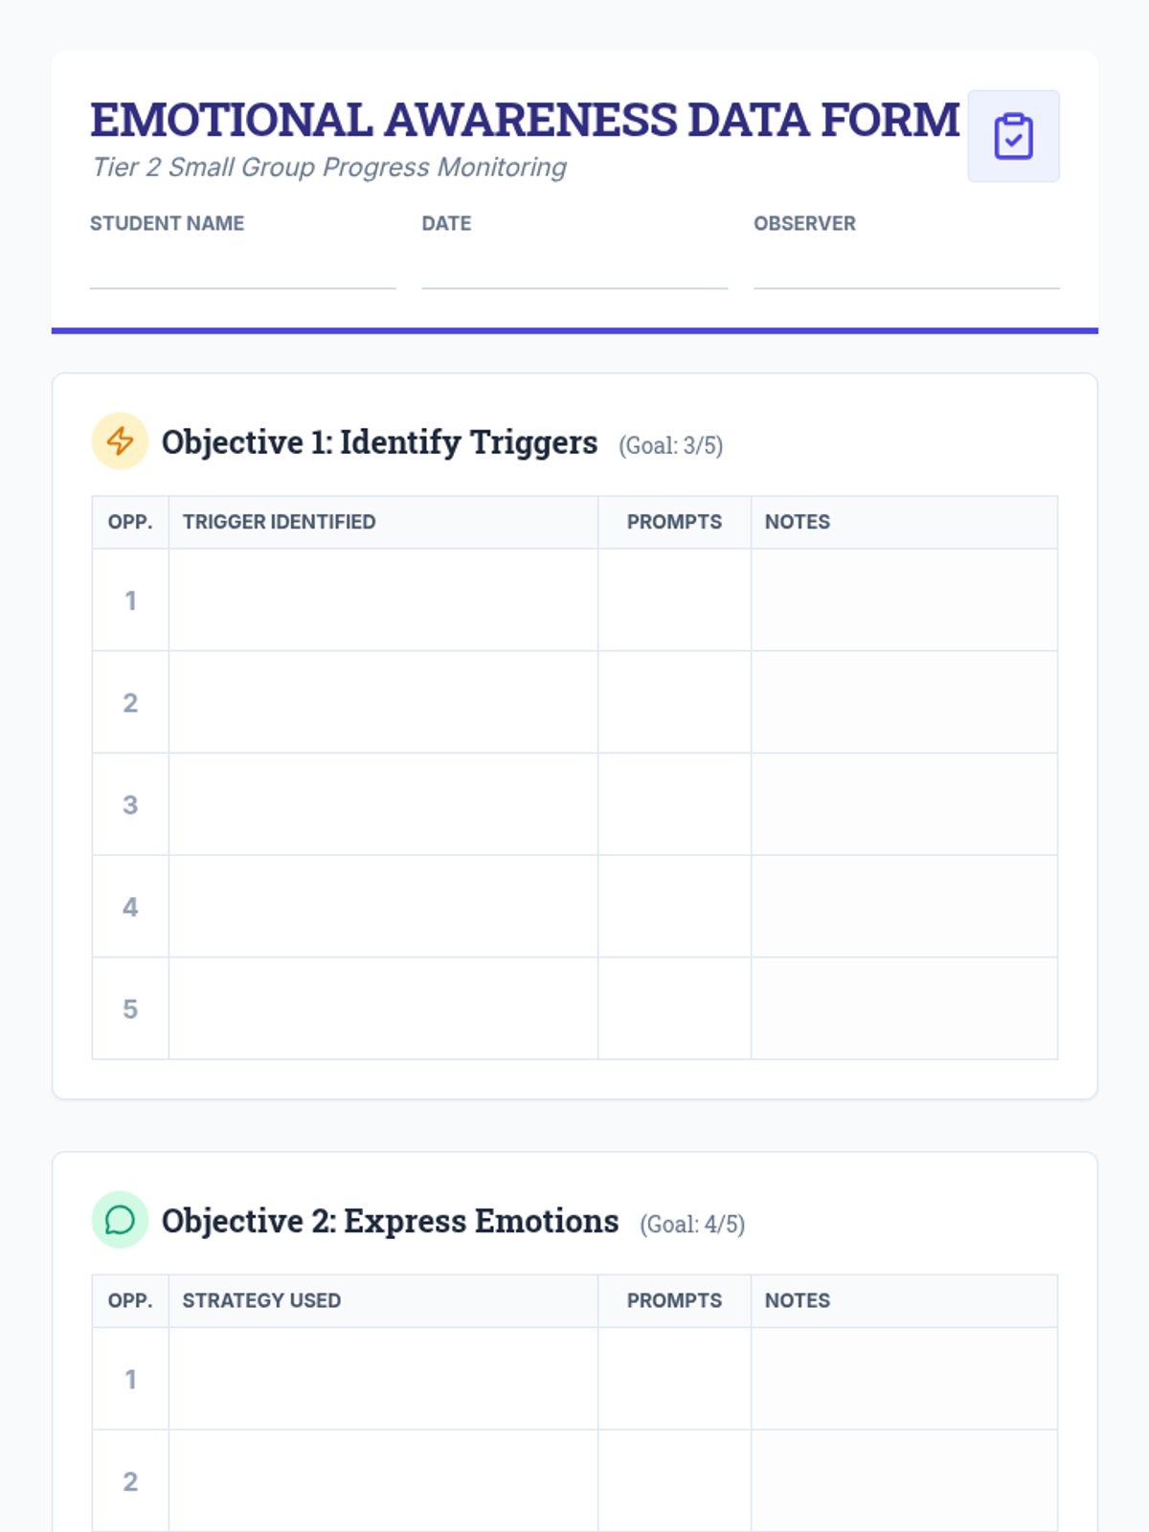Select Trigger Identified cell for opportunity 1
The width and height of the screenshot is (1149, 1532).
click(384, 600)
